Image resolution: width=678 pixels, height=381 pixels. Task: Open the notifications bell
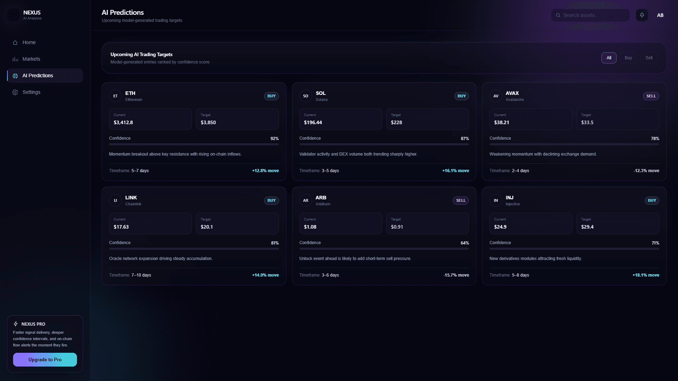pyautogui.click(x=642, y=15)
